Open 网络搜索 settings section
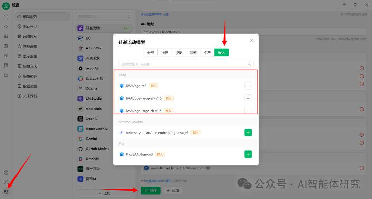Image resolution: width=372 pixels, height=199 pixels. (x=42, y=36)
